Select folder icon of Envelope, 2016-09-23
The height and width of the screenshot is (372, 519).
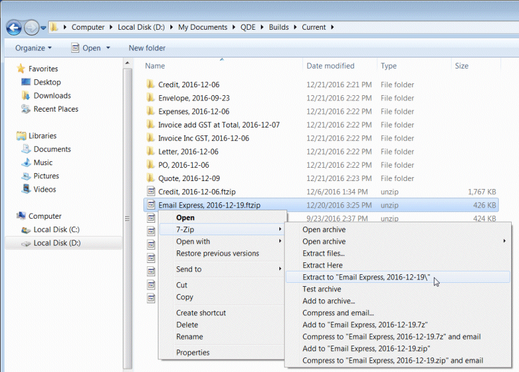[x=151, y=98]
